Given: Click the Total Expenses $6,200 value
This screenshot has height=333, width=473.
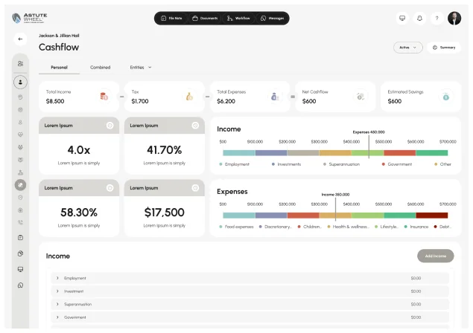Looking at the screenshot, I should (x=226, y=102).
